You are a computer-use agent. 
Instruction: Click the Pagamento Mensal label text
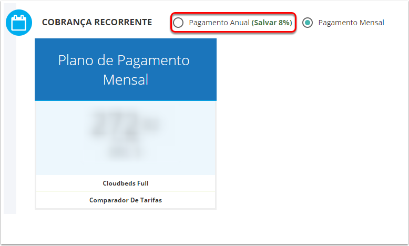tap(351, 23)
